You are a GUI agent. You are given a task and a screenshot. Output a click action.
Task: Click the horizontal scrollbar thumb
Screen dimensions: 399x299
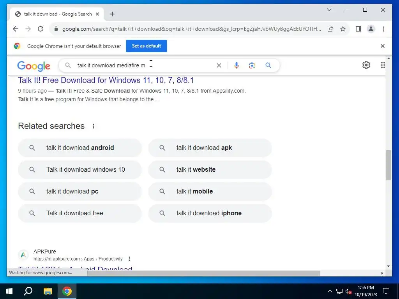(x=203, y=273)
